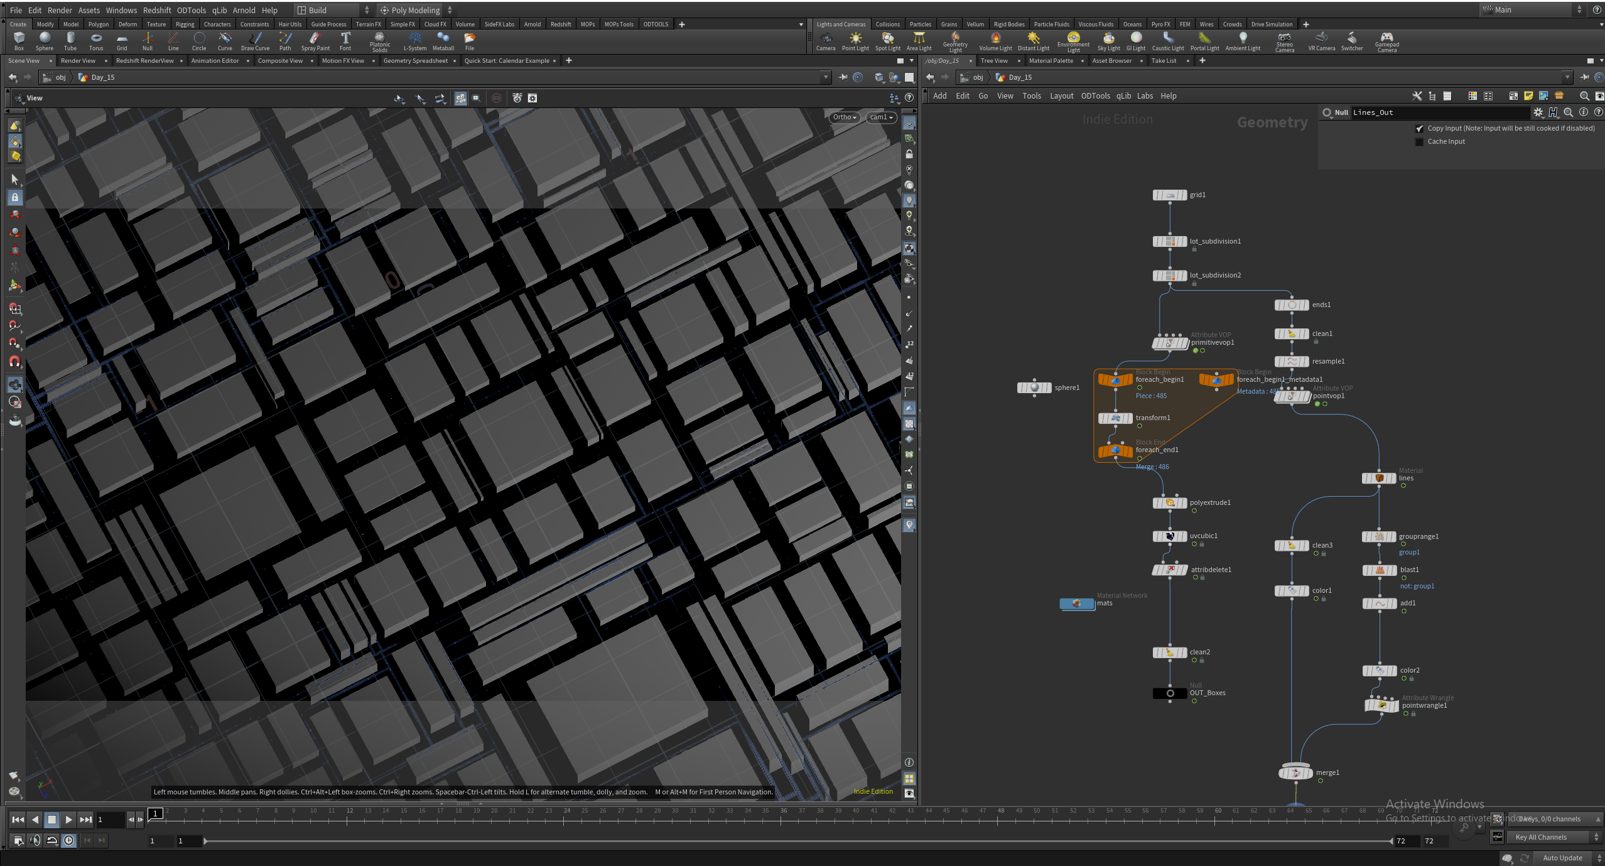Open the cam1 camera dropdown

pyautogui.click(x=881, y=117)
